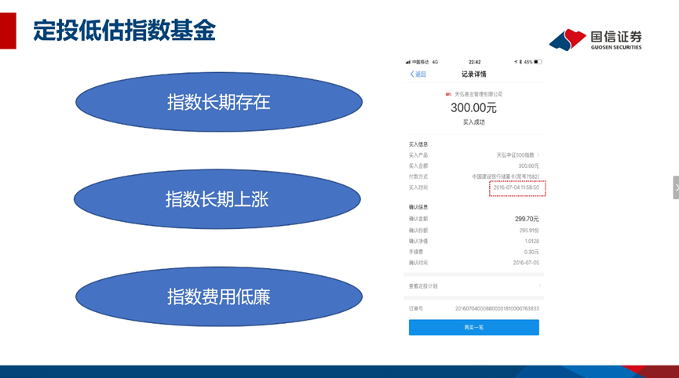Viewport: 679px width, 378px height.
Task: Open the 天弘中证500指数 product chevron
Action: pos(538,155)
